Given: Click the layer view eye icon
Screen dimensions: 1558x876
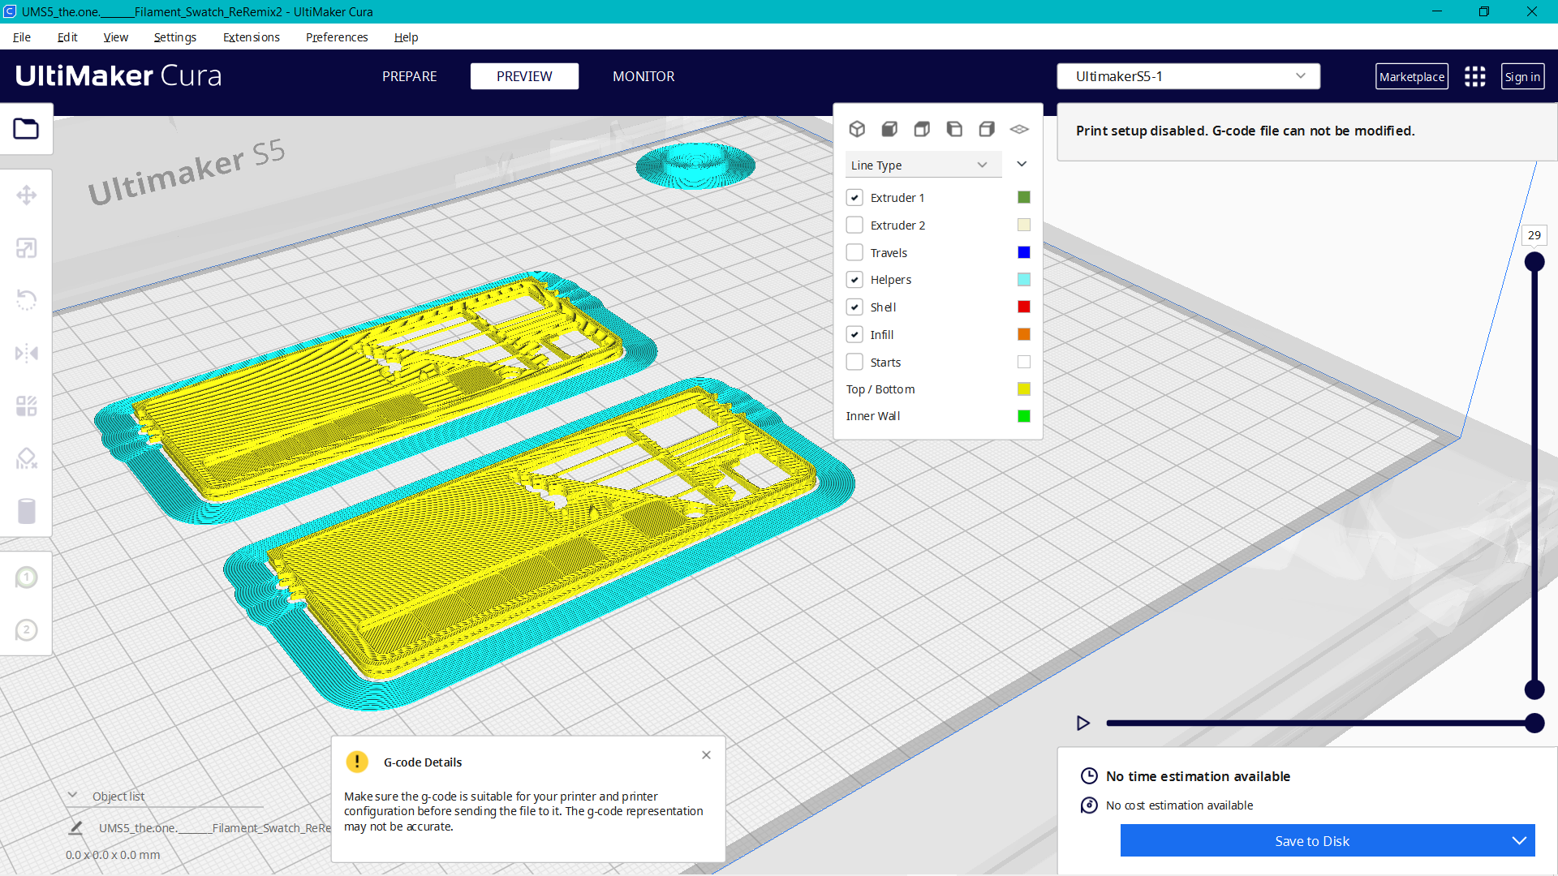Looking at the screenshot, I should pyautogui.click(x=1019, y=129).
